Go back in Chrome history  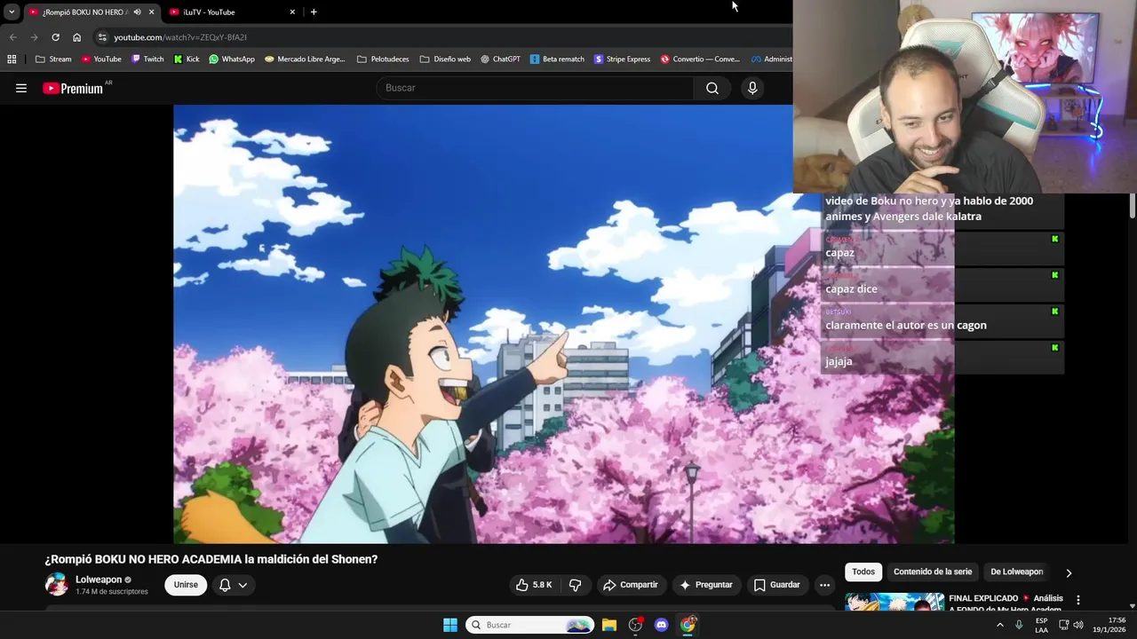12,37
